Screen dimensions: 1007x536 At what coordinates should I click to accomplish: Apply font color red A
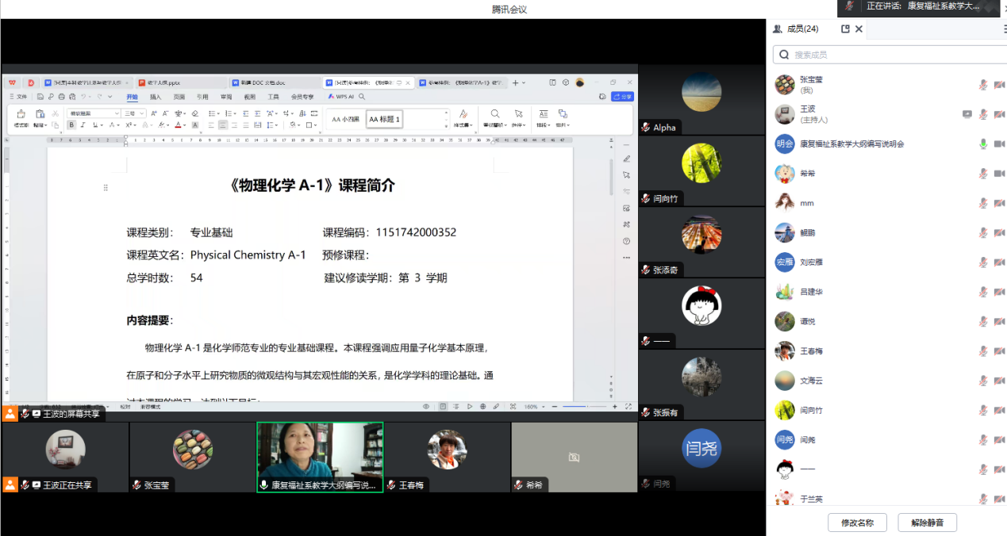point(178,124)
